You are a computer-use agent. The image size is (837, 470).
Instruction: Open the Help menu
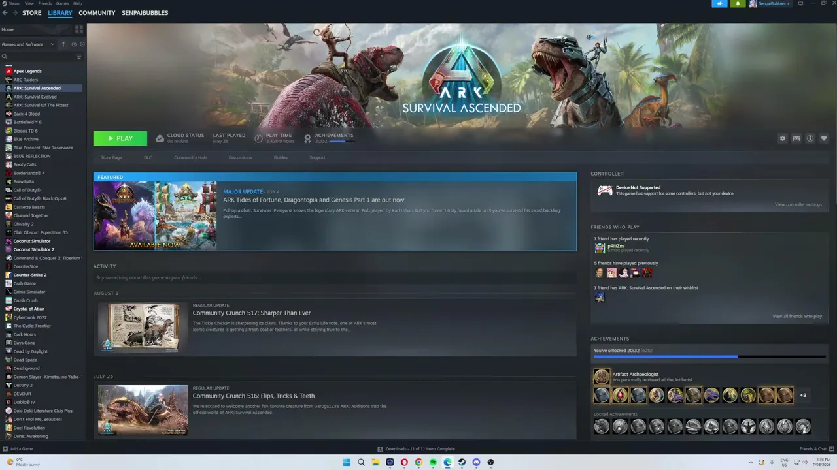[x=77, y=3]
